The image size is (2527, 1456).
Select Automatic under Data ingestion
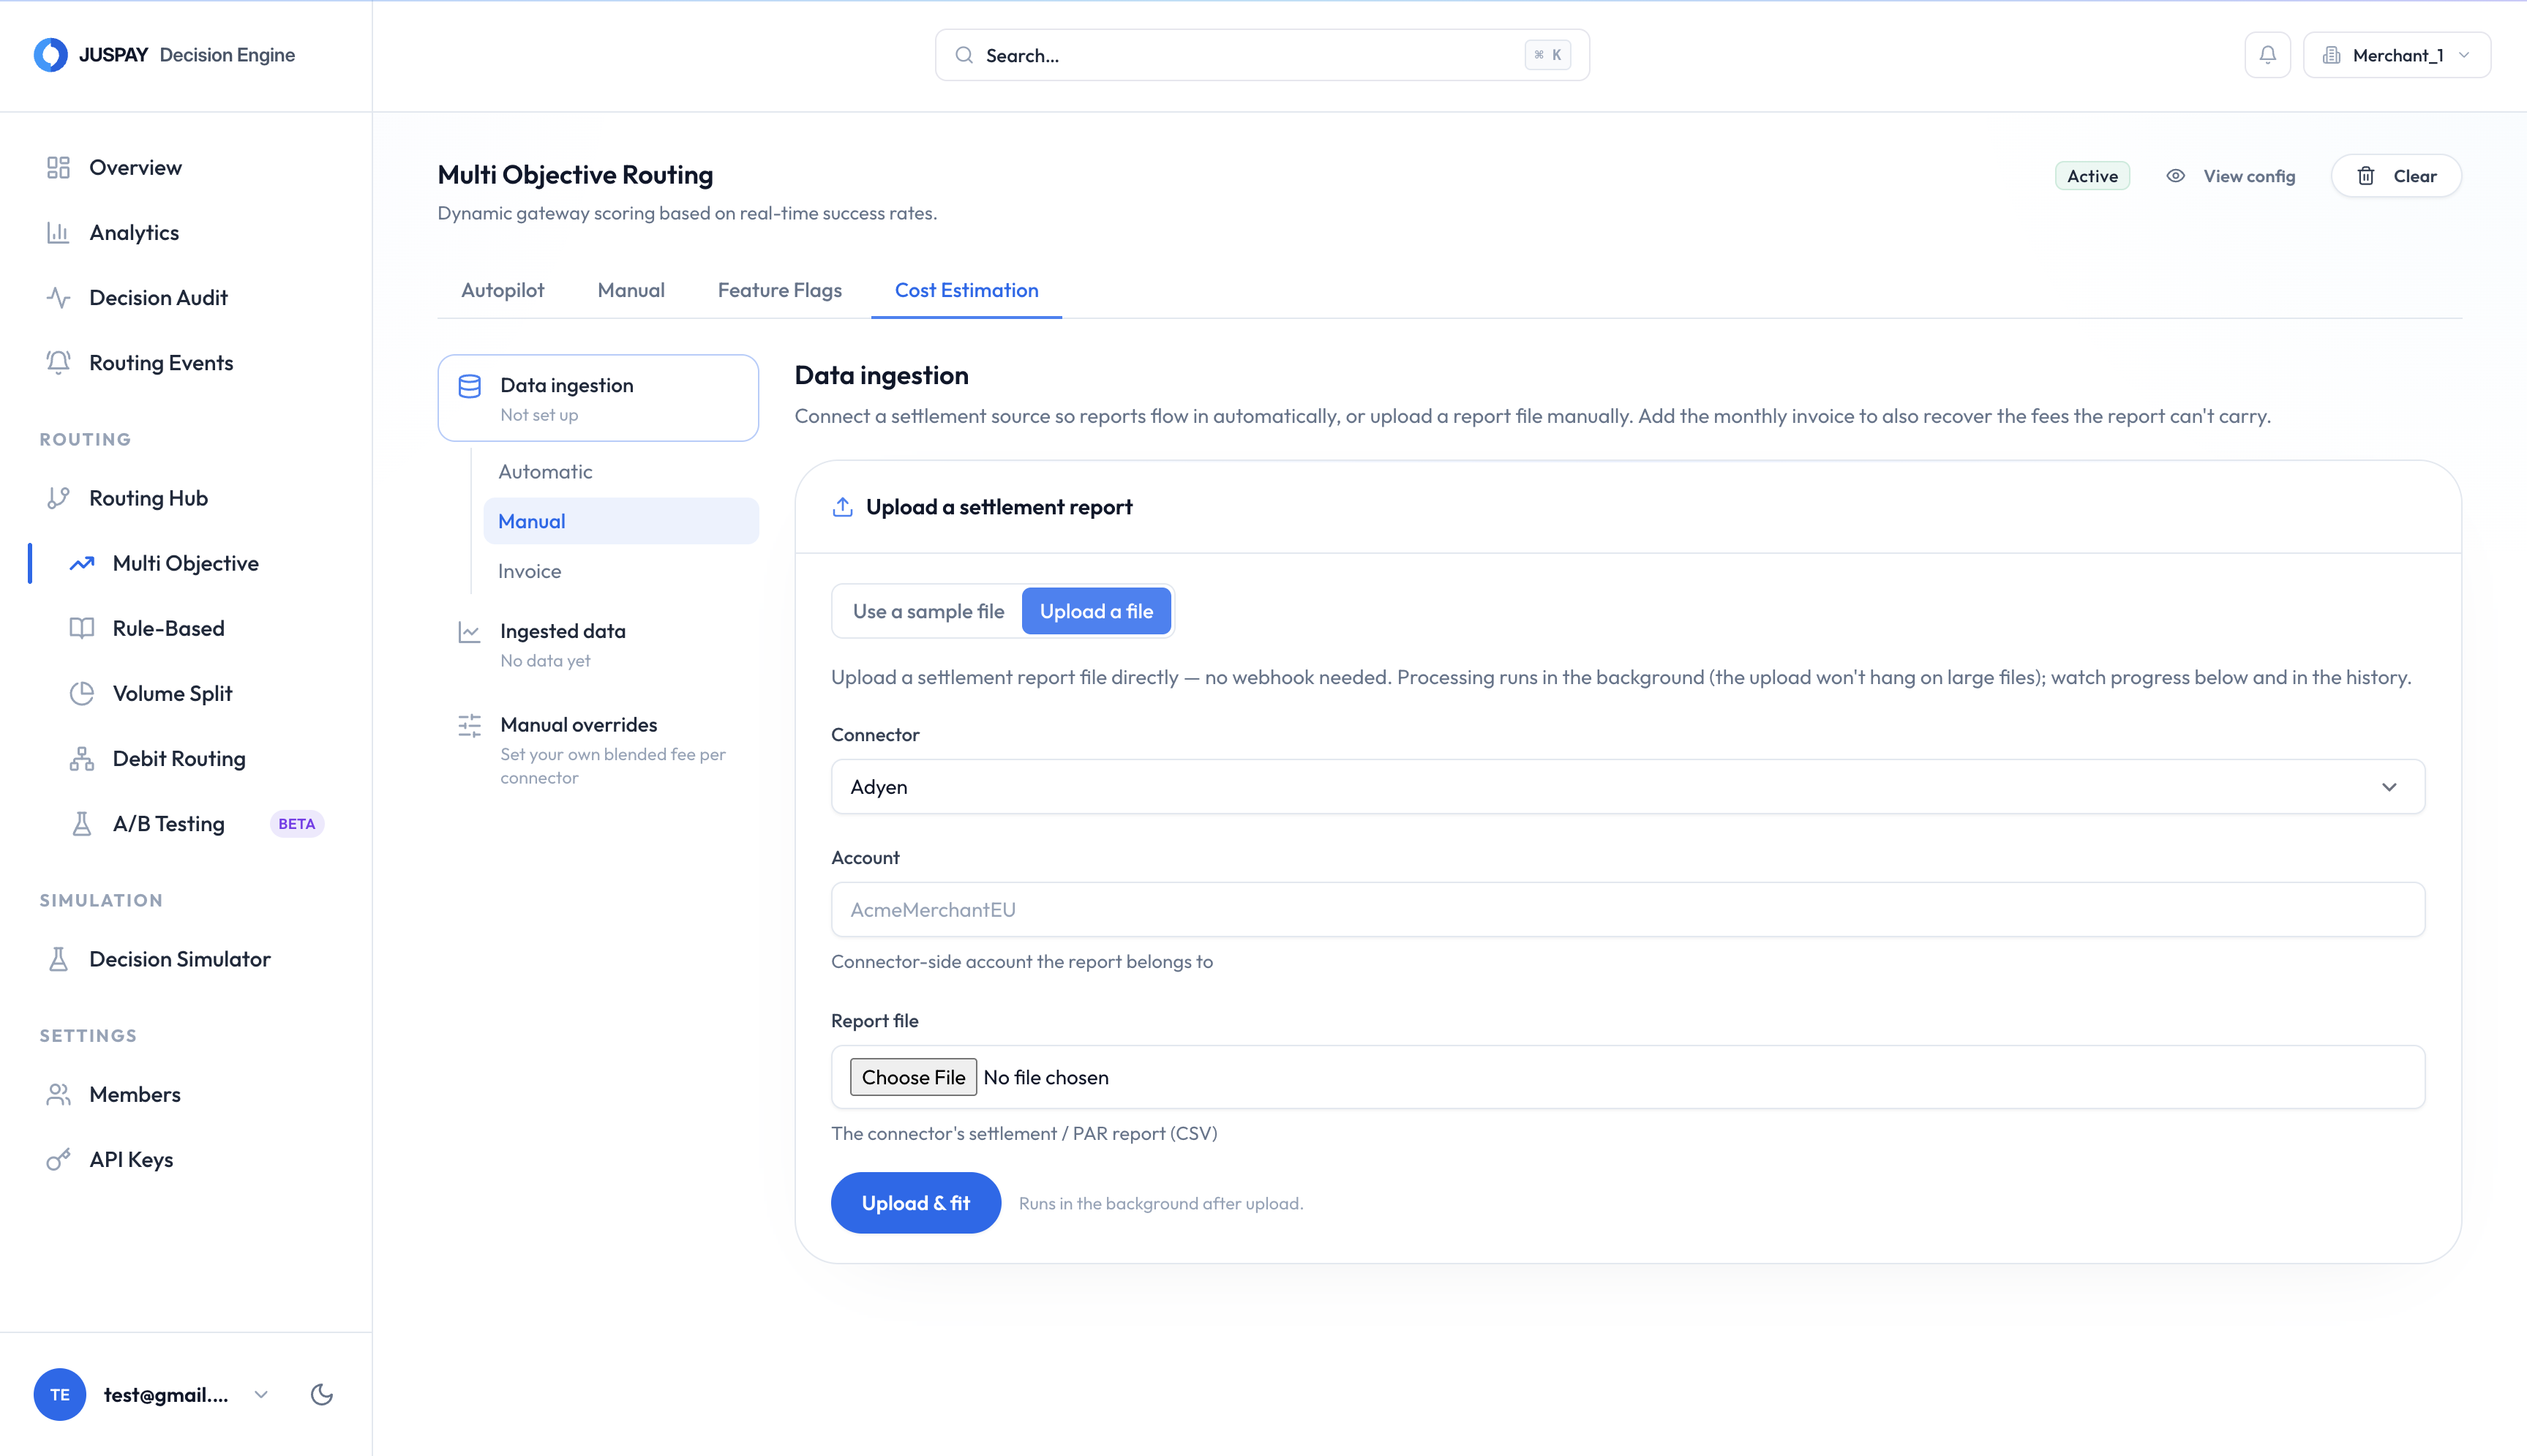(620, 471)
